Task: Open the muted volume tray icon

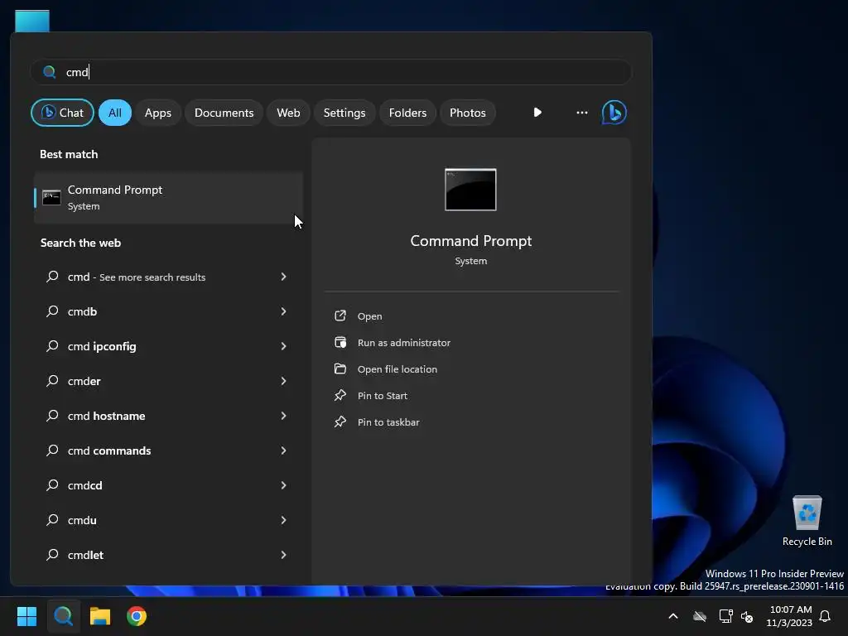Action: pos(747,616)
